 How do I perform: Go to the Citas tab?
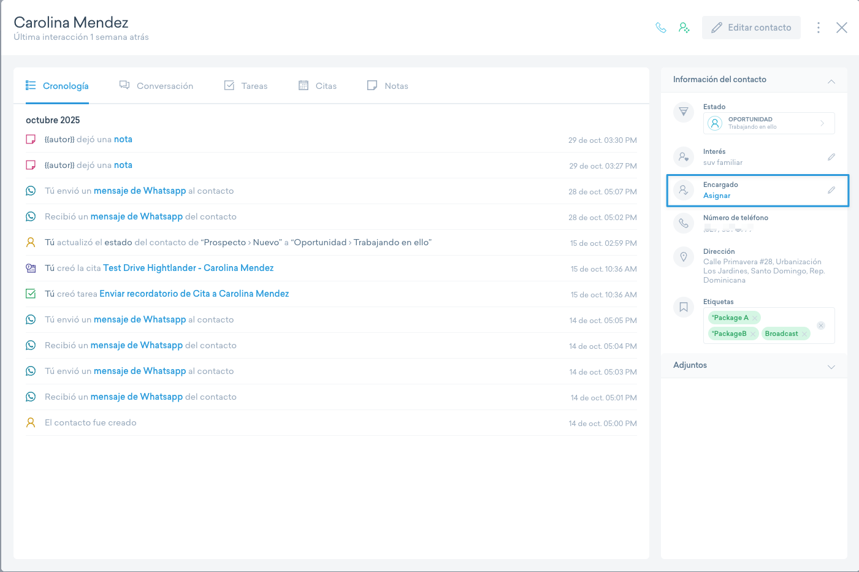318,86
